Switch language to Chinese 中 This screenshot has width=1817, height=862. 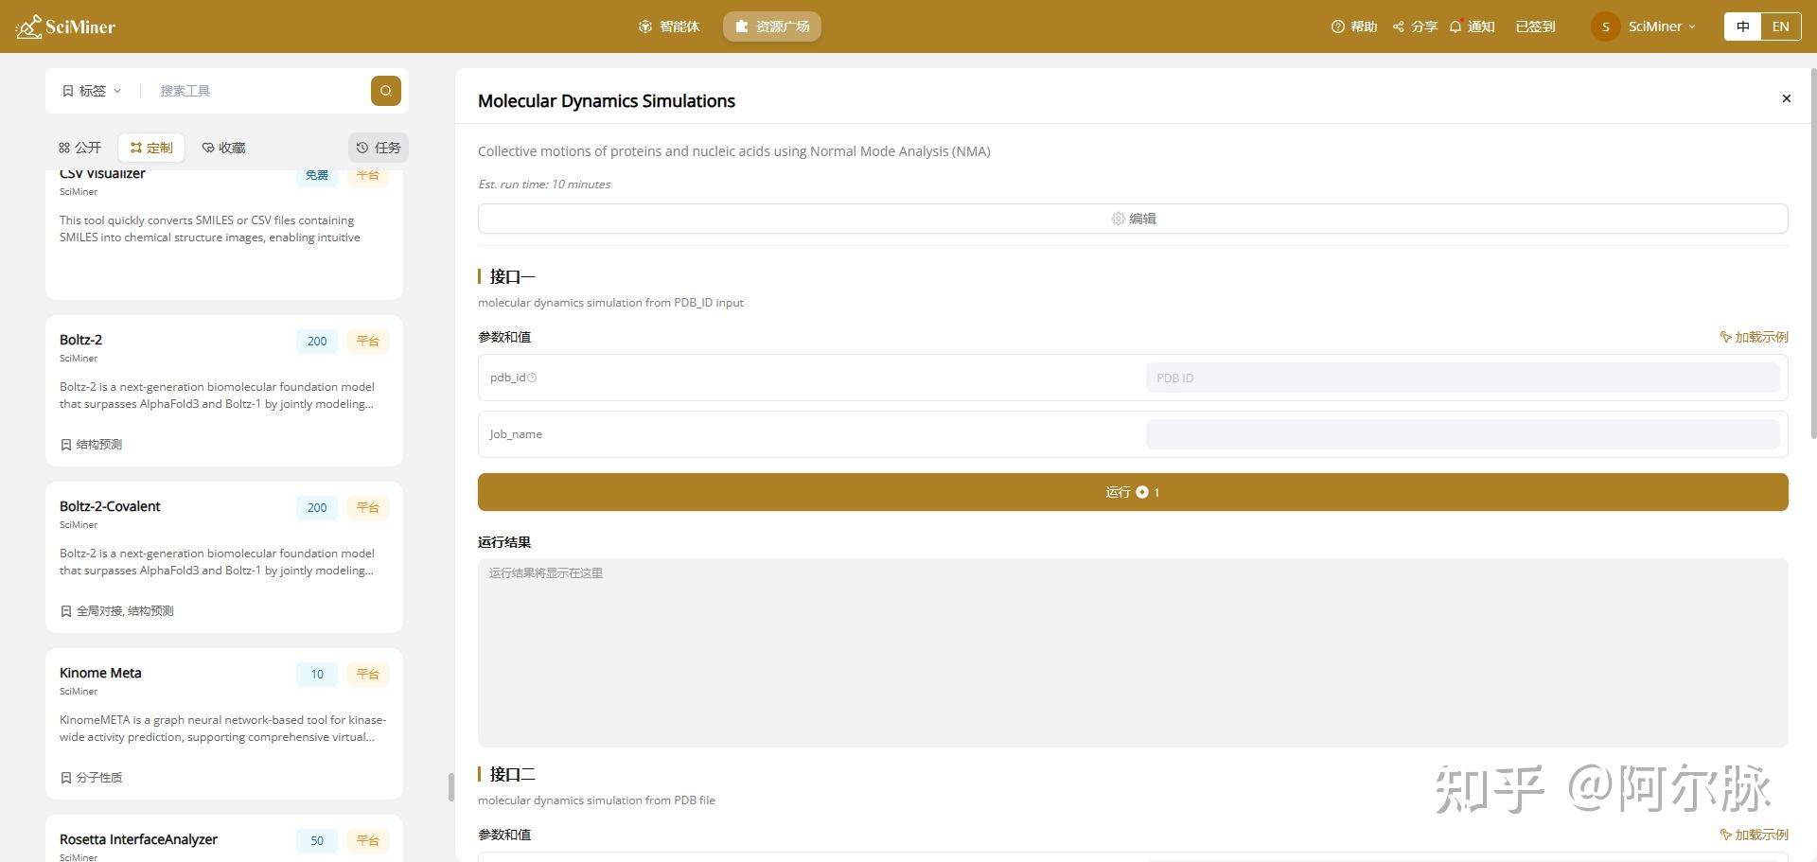click(x=1742, y=26)
